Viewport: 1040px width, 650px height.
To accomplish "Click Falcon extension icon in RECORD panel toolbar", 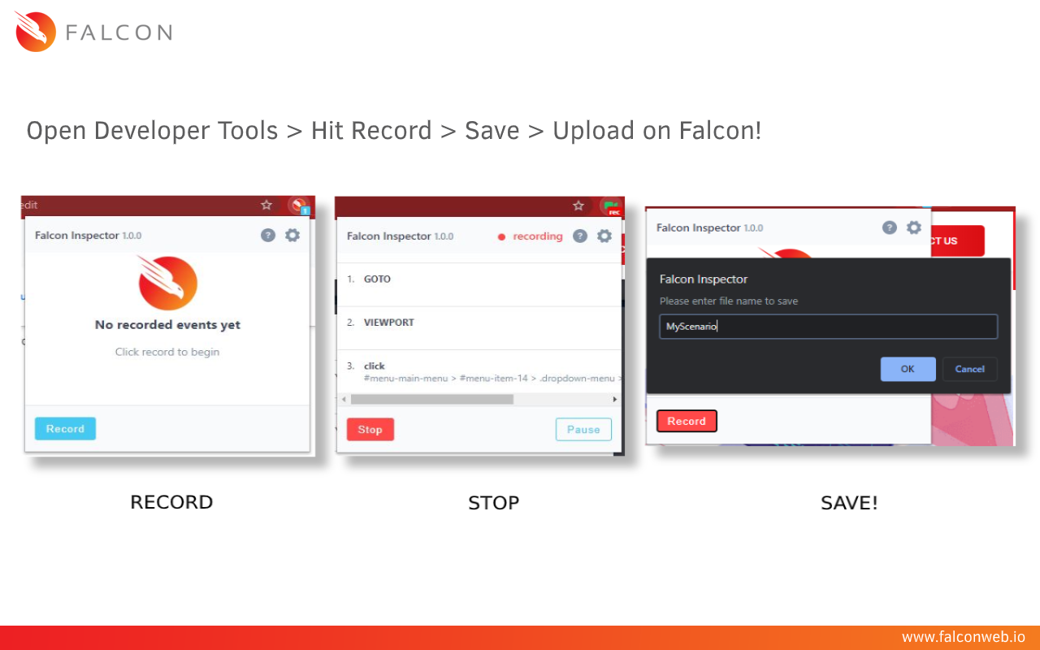I will pyautogui.click(x=298, y=206).
